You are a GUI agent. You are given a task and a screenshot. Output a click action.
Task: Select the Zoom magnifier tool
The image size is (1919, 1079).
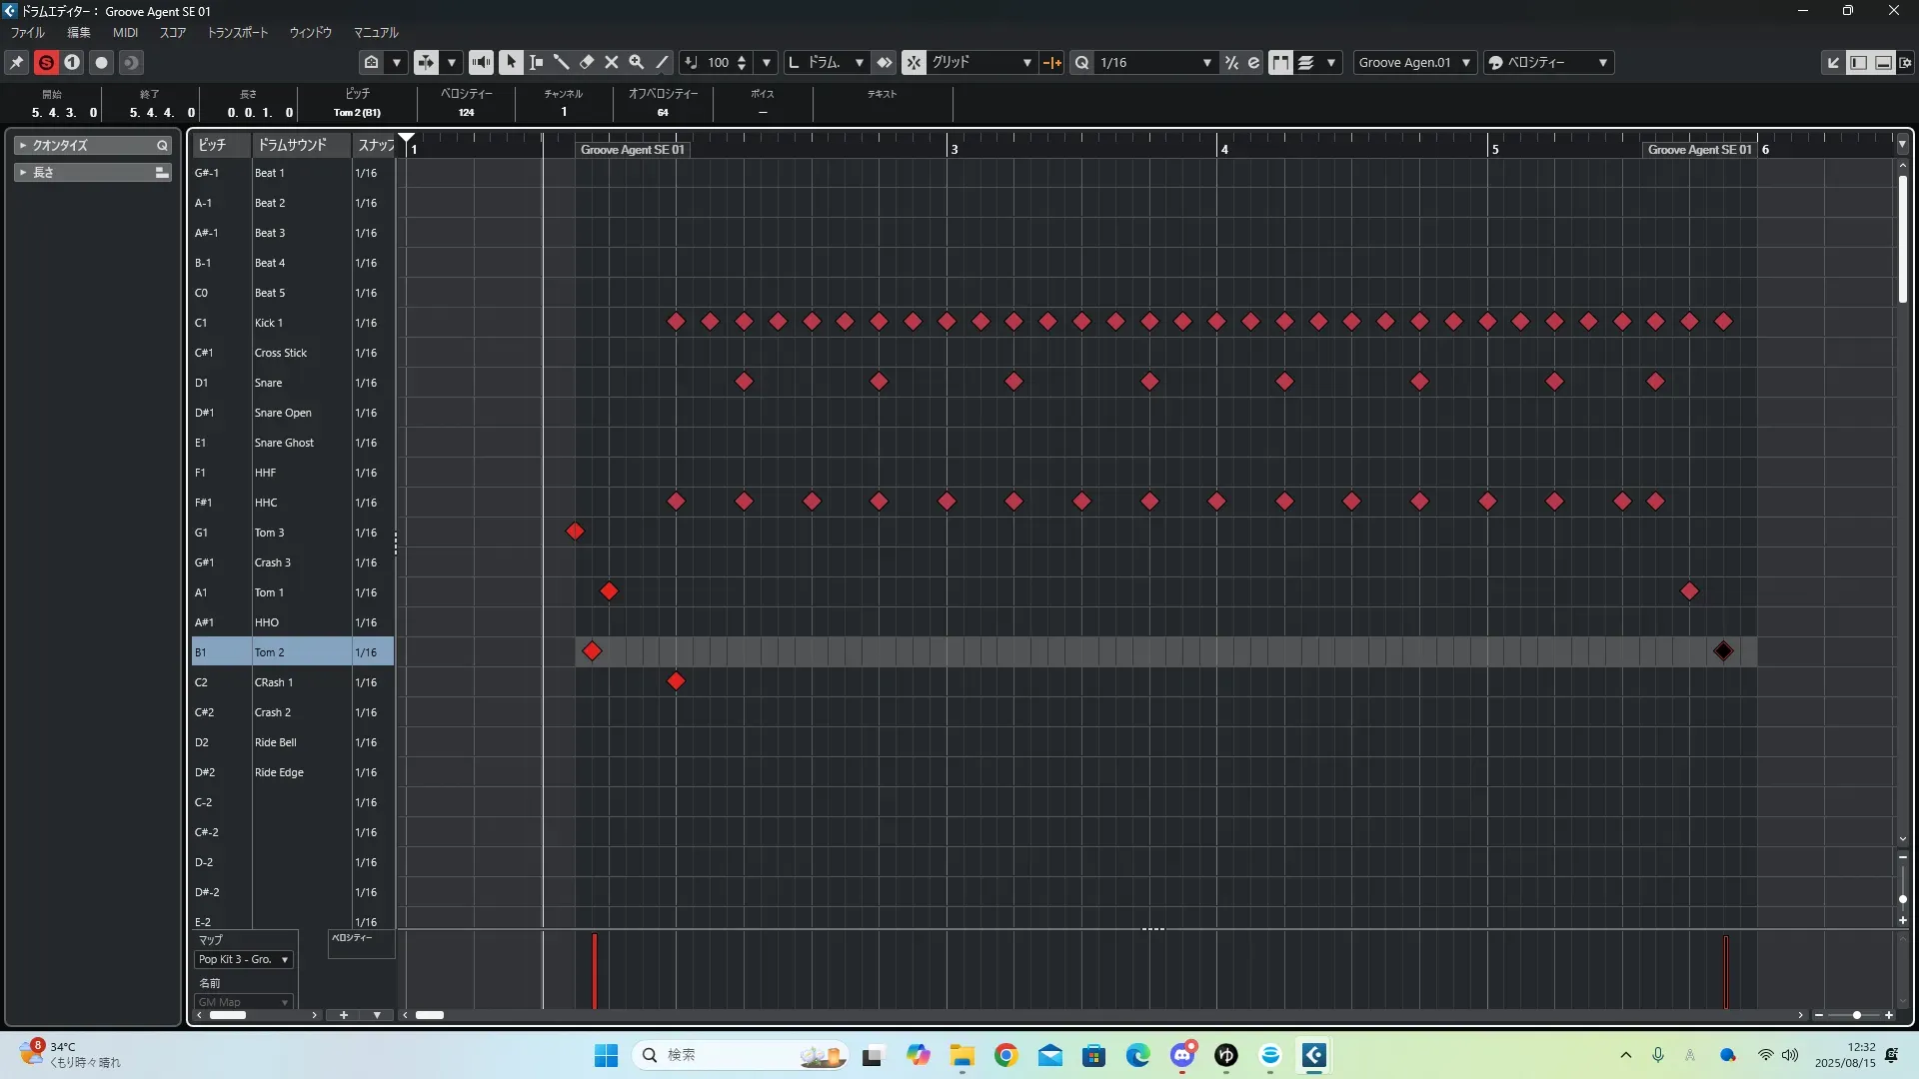637,62
